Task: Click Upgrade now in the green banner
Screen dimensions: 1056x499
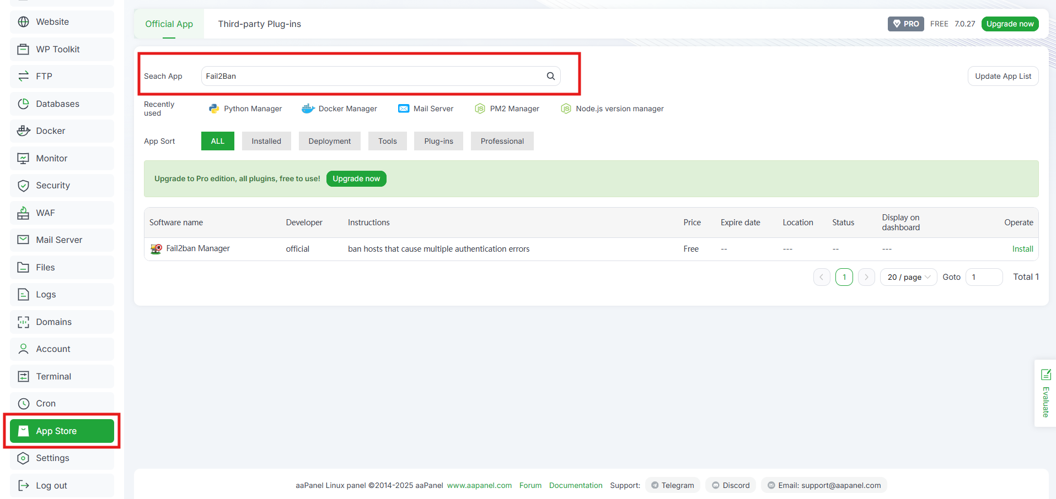Action: (x=356, y=178)
